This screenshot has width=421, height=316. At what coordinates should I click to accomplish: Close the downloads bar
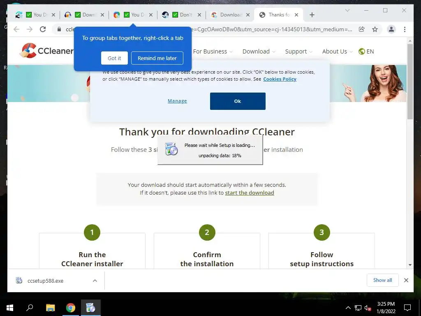[406, 280]
